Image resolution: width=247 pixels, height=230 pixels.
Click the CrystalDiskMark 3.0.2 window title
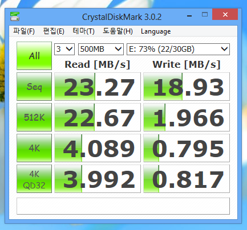[122, 17]
